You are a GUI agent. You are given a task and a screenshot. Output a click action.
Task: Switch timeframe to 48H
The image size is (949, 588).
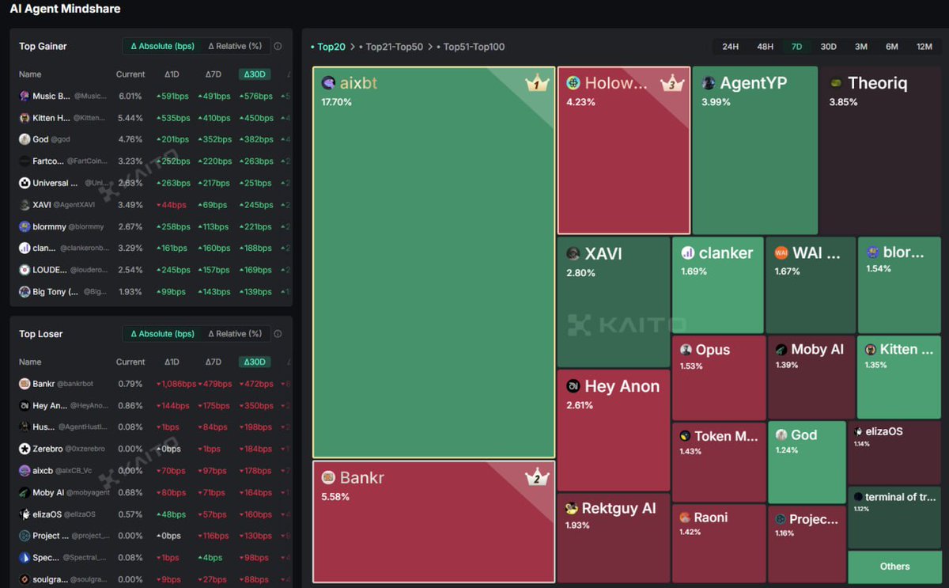point(765,47)
